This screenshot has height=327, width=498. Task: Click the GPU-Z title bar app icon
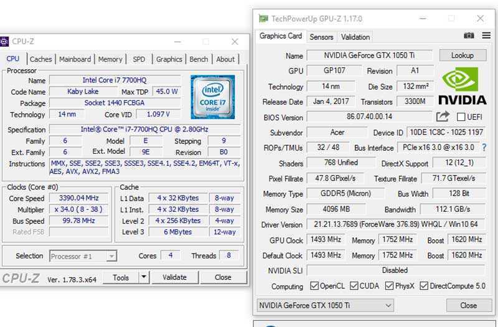tap(263, 19)
